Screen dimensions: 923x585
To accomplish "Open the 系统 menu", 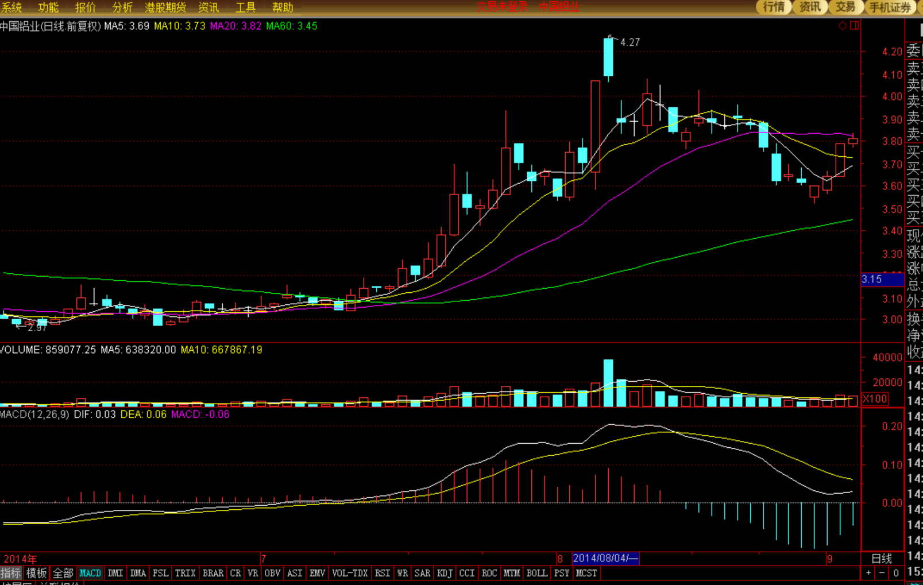I will click(11, 7).
